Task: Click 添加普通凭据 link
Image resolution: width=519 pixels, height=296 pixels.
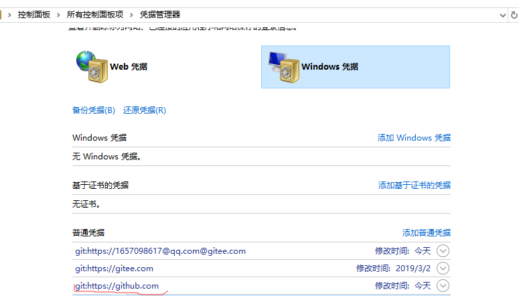Action: pos(426,232)
